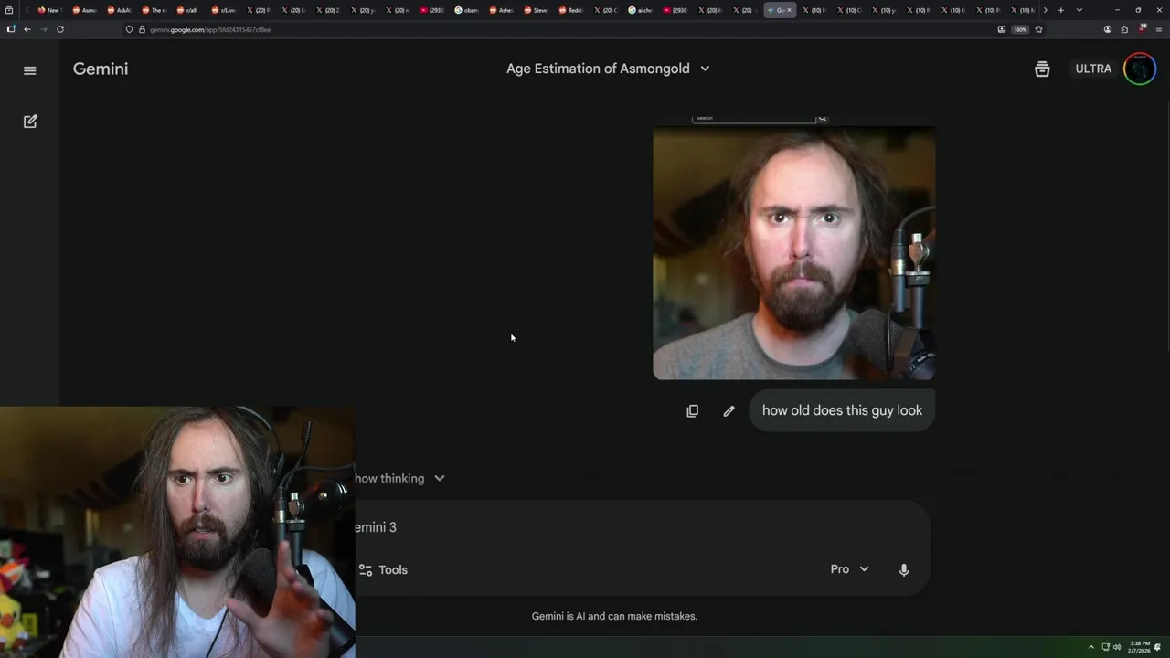Switch to the r/Live tab

tap(222, 10)
